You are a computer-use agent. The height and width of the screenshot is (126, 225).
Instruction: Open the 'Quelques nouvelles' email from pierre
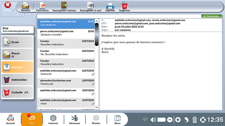[66, 33]
